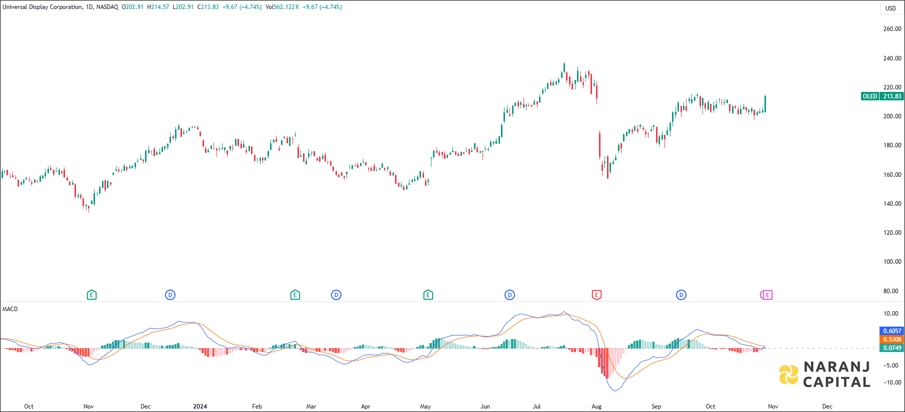The image size is (905, 412).
Task: Open the red earnings marker in August
Action: click(596, 295)
